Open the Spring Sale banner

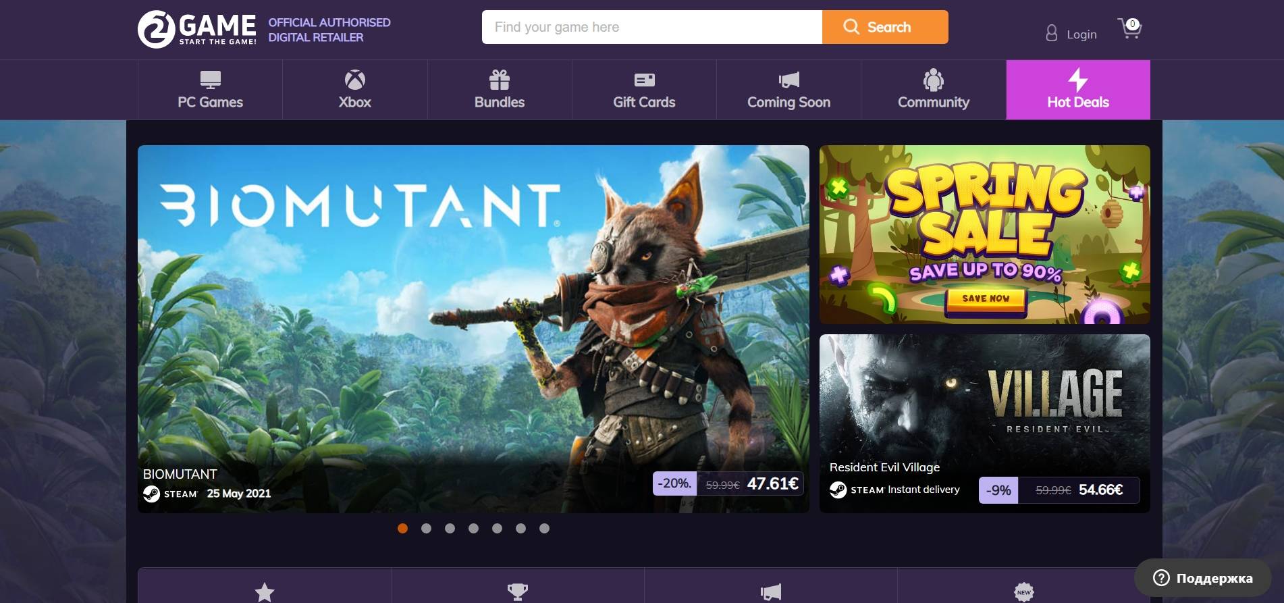tap(985, 234)
